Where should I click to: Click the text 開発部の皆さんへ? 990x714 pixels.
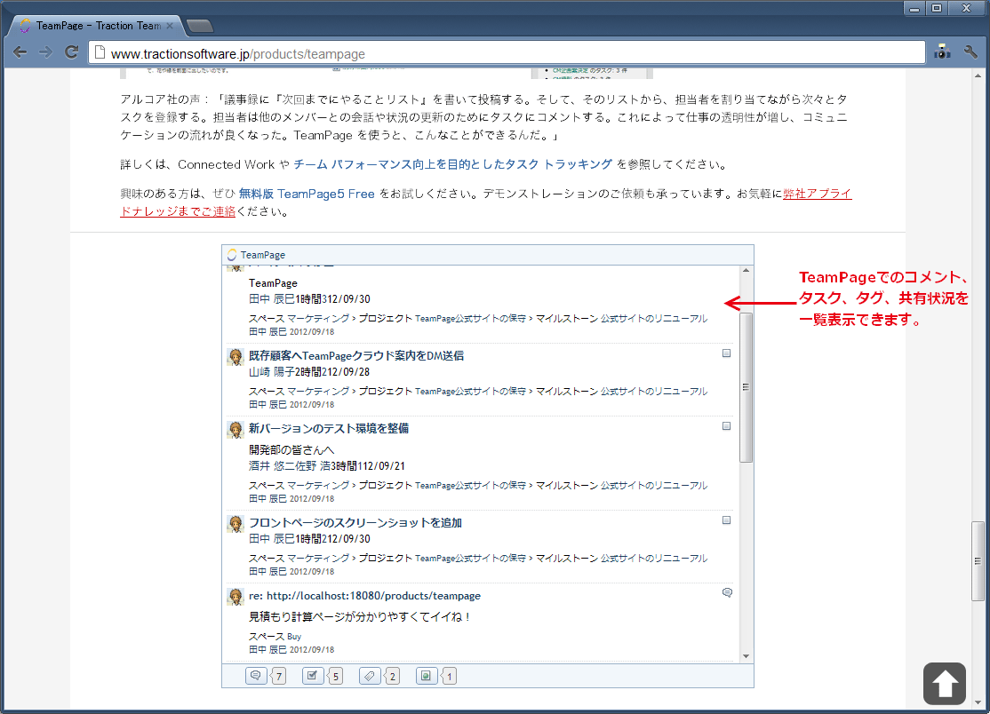pos(291,449)
